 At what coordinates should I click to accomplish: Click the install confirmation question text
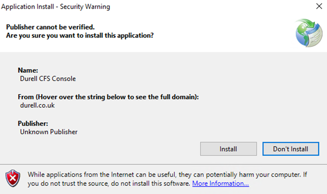point(80,36)
